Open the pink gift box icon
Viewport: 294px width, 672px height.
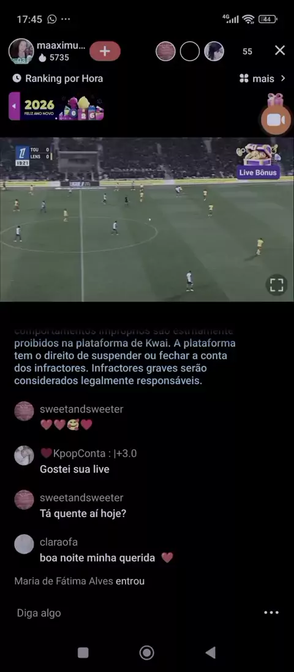(x=275, y=100)
